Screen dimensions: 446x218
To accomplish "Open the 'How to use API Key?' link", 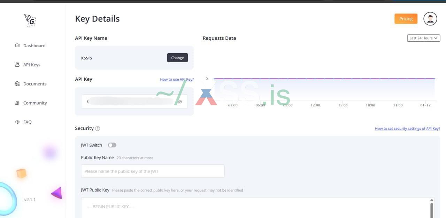I will [x=177, y=79].
